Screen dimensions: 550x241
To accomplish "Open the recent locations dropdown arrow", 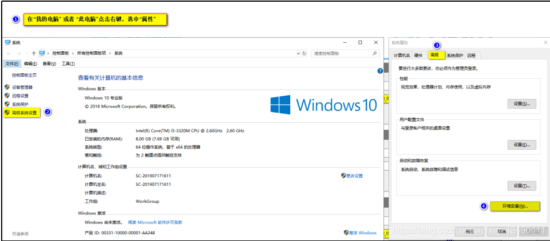I will (26, 53).
